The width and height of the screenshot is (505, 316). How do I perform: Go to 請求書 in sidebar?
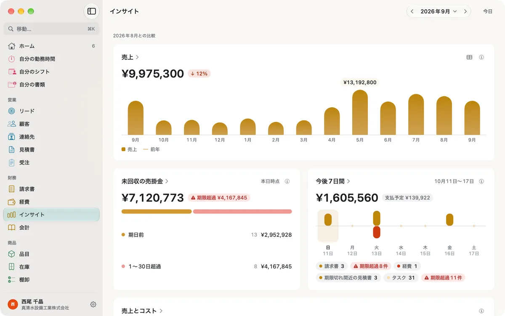[x=51, y=189]
